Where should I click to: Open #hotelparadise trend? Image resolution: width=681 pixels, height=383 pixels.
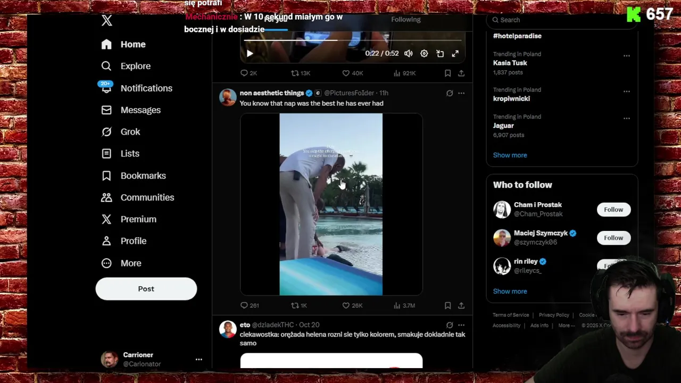click(x=517, y=36)
